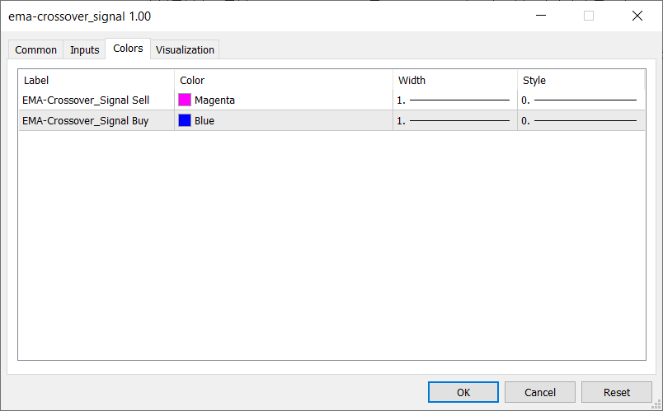Image resolution: width=663 pixels, height=411 pixels.
Task: Open the Width dropdown for Signal Buy
Action: coord(454,120)
